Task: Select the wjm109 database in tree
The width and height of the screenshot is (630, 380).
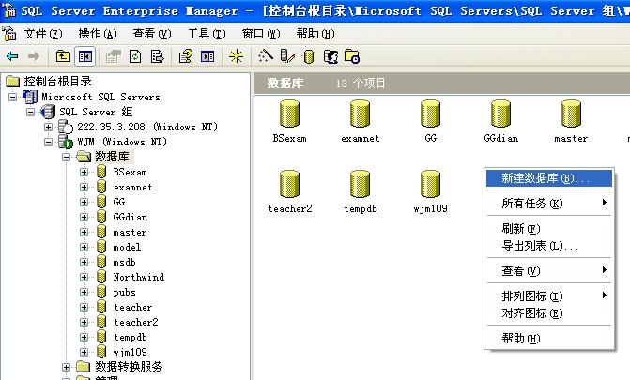Action: [130, 352]
